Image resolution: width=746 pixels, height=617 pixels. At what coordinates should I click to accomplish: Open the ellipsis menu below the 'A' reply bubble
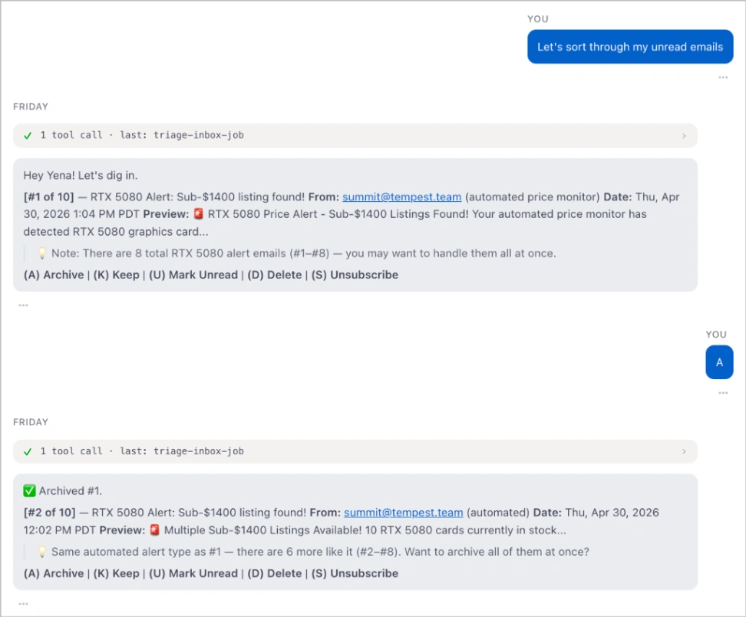(x=723, y=392)
